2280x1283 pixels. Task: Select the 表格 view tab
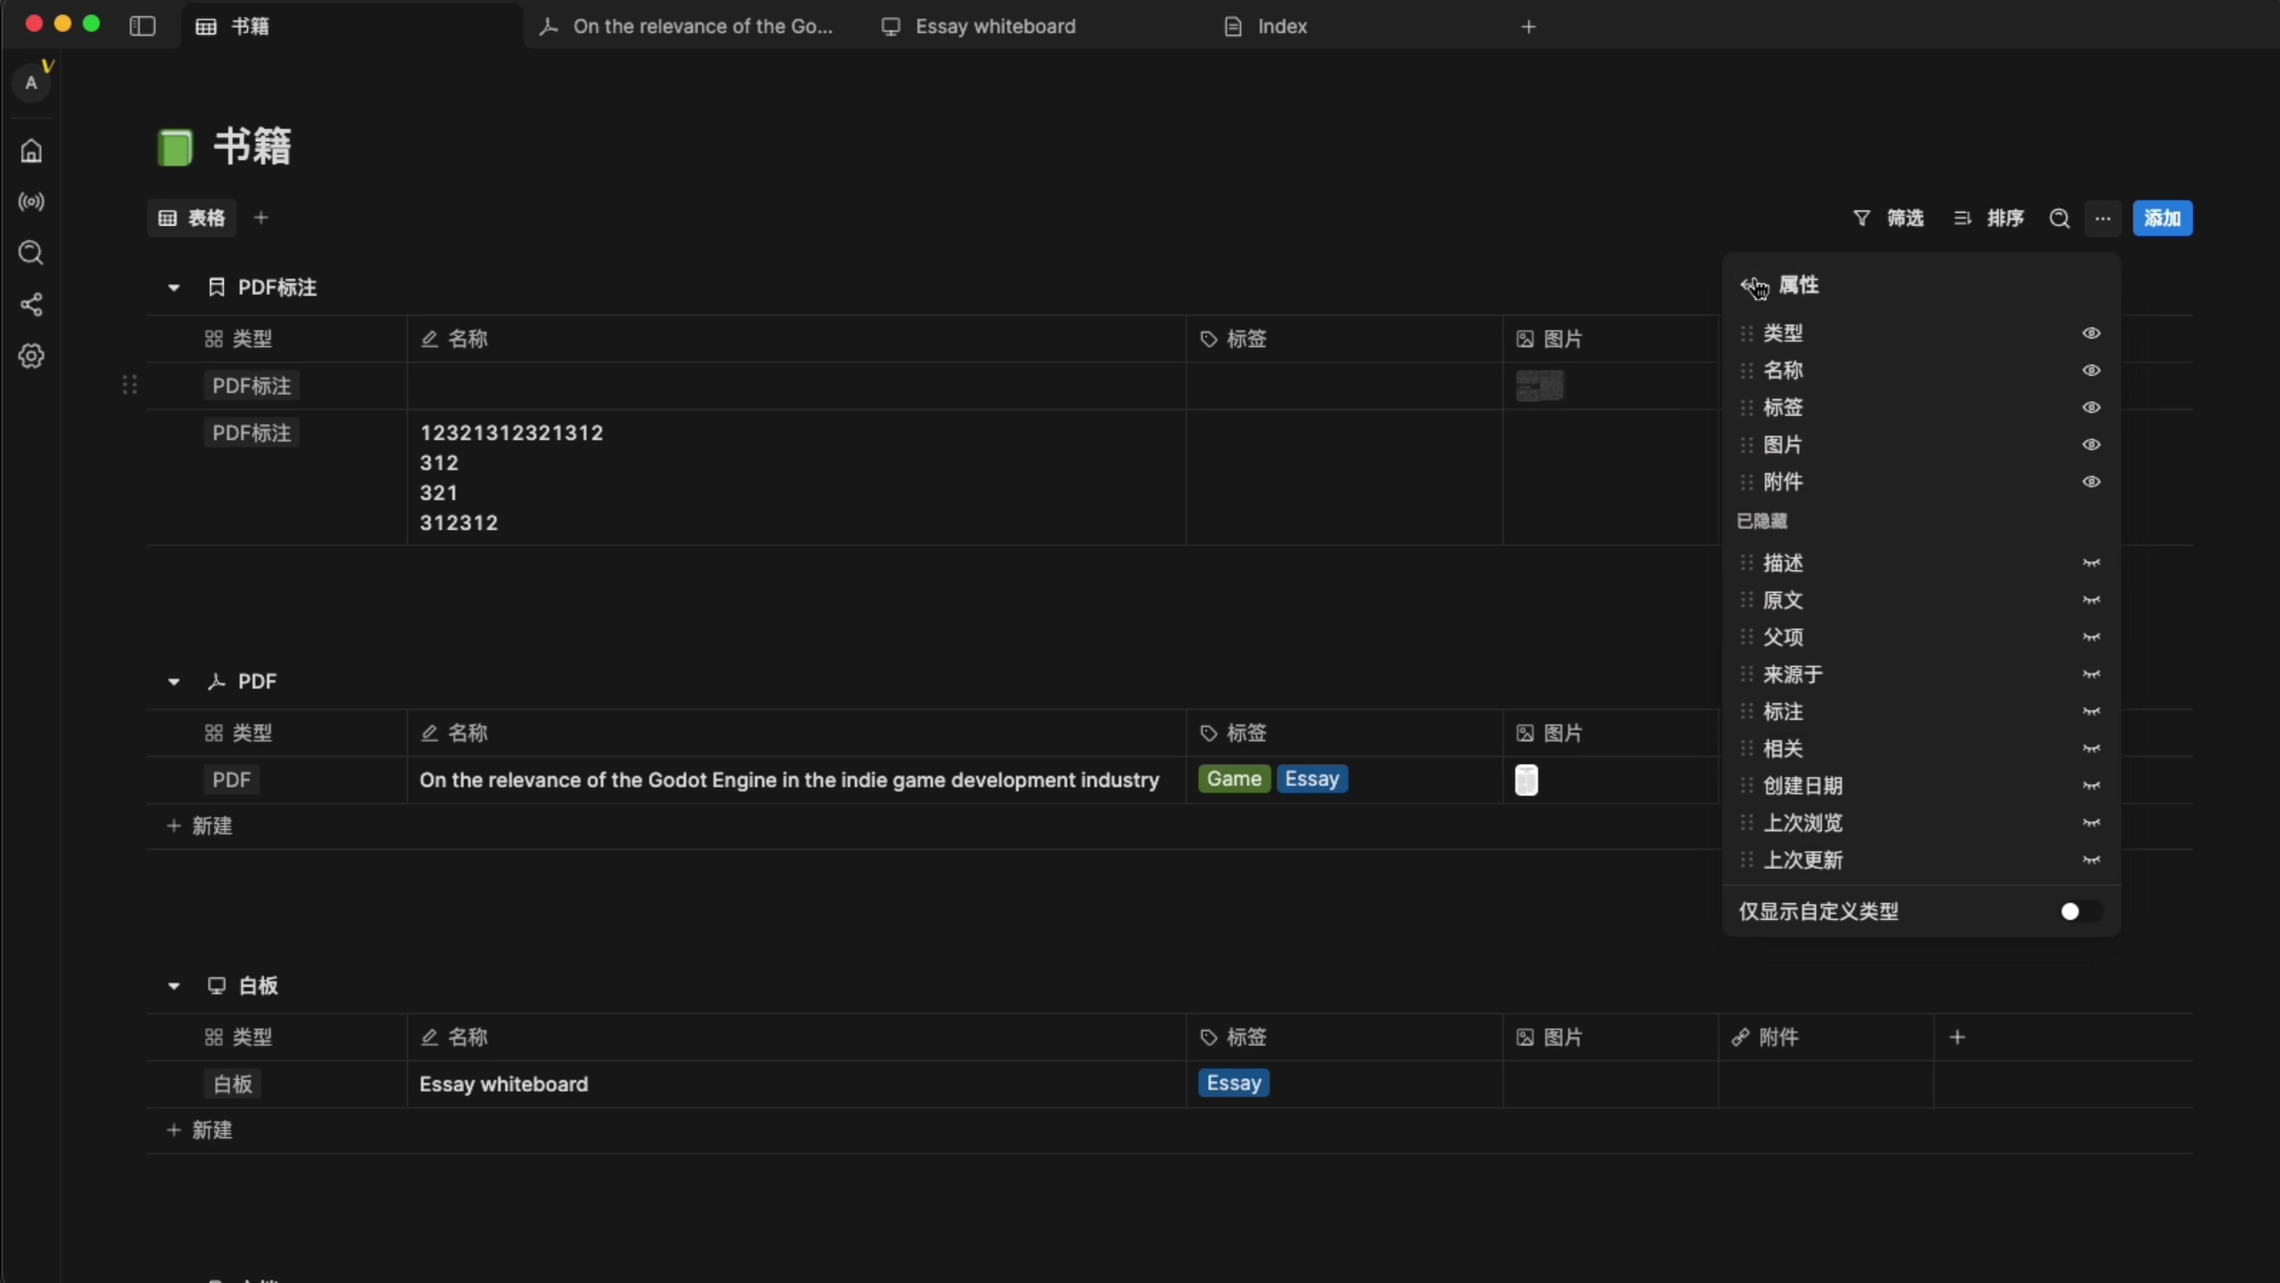tap(192, 218)
